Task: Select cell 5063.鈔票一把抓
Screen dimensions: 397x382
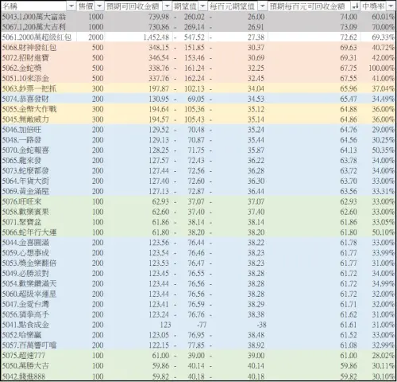Action: point(39,88)
